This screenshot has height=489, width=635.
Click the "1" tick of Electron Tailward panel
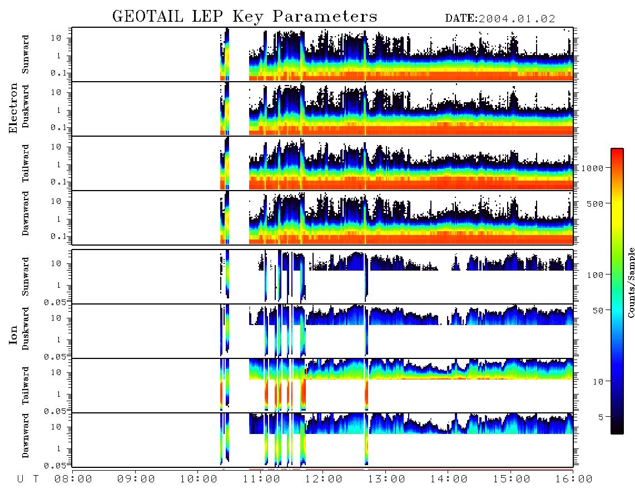click(x=59, y=164)
